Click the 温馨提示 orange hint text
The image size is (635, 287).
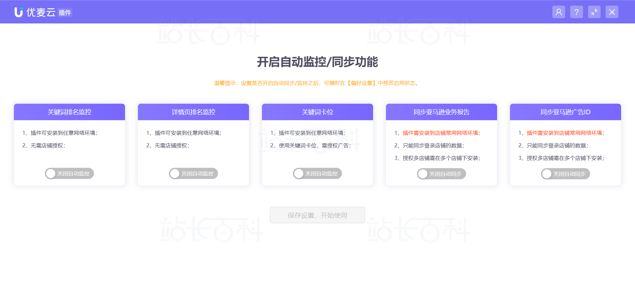pyautogui.click(x=317, y=83)
